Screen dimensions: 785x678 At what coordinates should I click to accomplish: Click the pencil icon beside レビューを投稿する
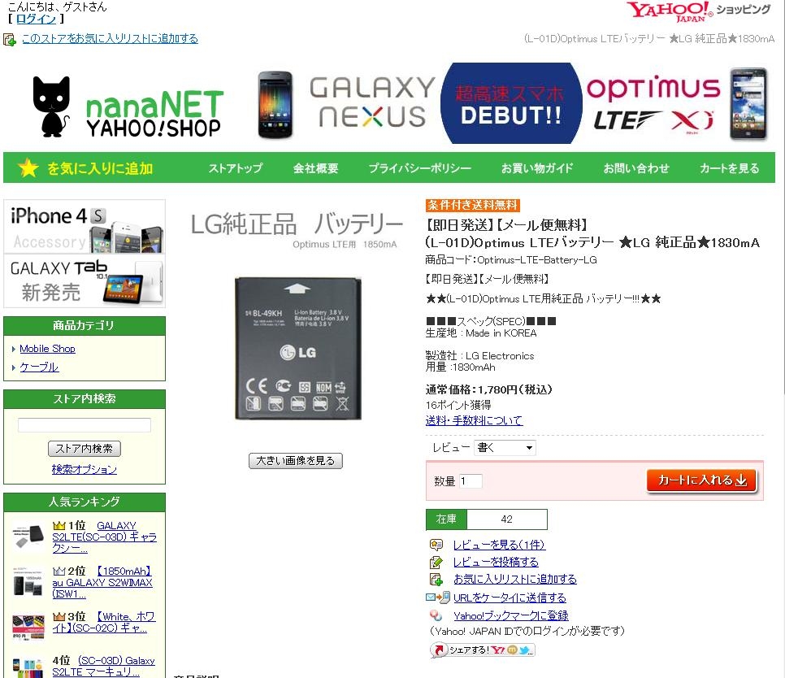(x=436, y=563)
